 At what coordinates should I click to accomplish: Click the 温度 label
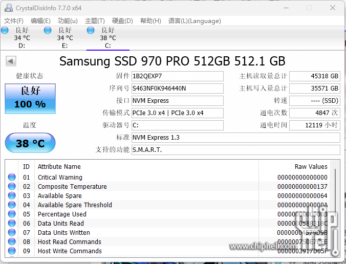(29, 125)
